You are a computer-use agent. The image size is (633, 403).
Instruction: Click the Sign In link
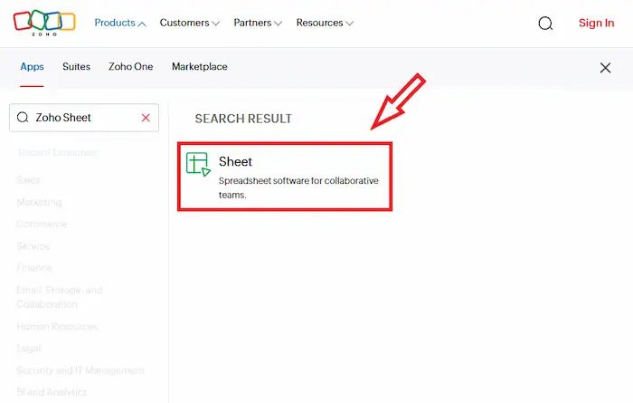click(x=596, y=23)
